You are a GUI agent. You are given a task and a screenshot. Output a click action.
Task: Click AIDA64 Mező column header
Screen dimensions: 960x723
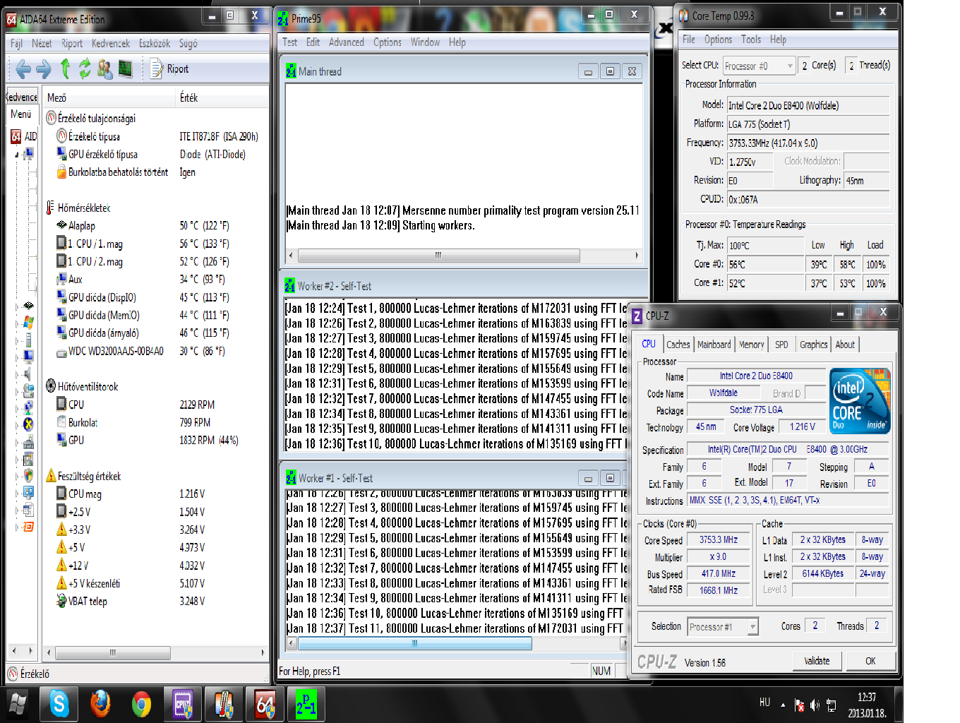pyautogui.click(x=109, y=97)
